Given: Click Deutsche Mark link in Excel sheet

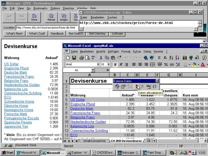Looking at the screenshot, I should (82, 108).
